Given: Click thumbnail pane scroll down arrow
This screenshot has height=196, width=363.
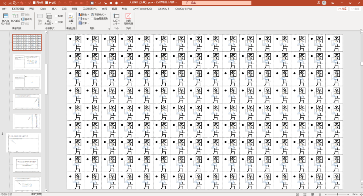Looking at the screenshot, I should tap(46, 191).
